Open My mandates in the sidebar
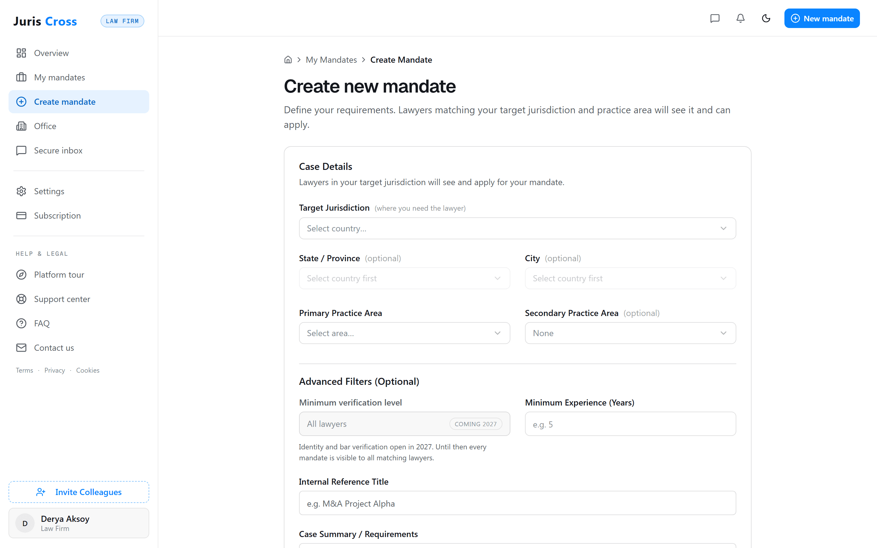This screenshot has width=877, height=548. point(79,77)
